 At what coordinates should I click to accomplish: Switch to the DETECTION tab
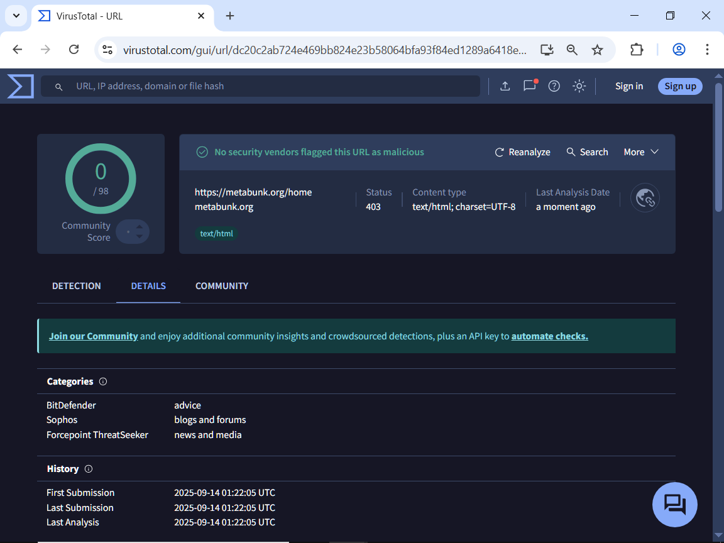coord(76,286)
